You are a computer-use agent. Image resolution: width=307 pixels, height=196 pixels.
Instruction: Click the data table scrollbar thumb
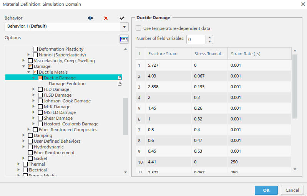tap(295, 86)
